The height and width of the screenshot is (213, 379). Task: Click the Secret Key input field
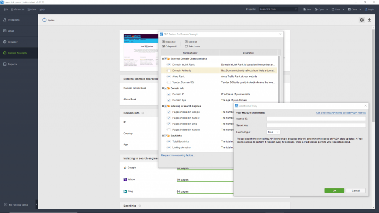pos(316,125)
